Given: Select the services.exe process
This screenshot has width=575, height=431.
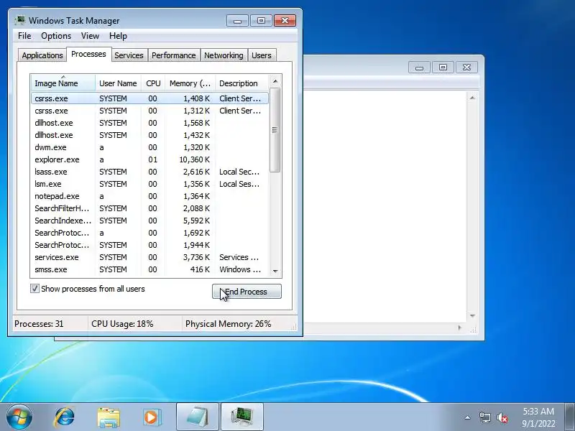Looking at the screenshot, I should coord(149,257).
